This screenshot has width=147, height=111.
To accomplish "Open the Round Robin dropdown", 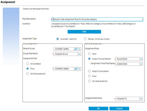I will 141,59.
